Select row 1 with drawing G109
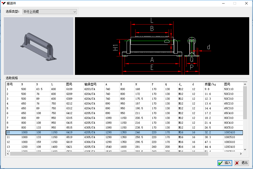 (69, 89)
